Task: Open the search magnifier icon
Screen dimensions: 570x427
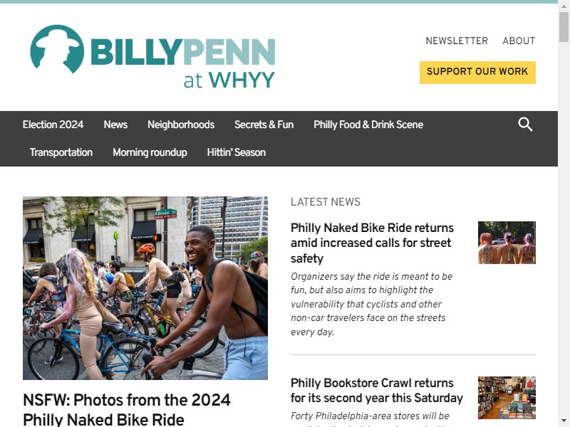Action: click(x=525, y=125)
